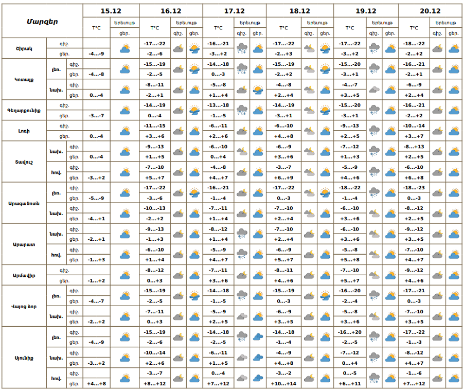The width and height of the screenshot is (463, 391).
Task: Select Տավուշ հով. 15.12 weather icon
Action: tap(125, 172)
